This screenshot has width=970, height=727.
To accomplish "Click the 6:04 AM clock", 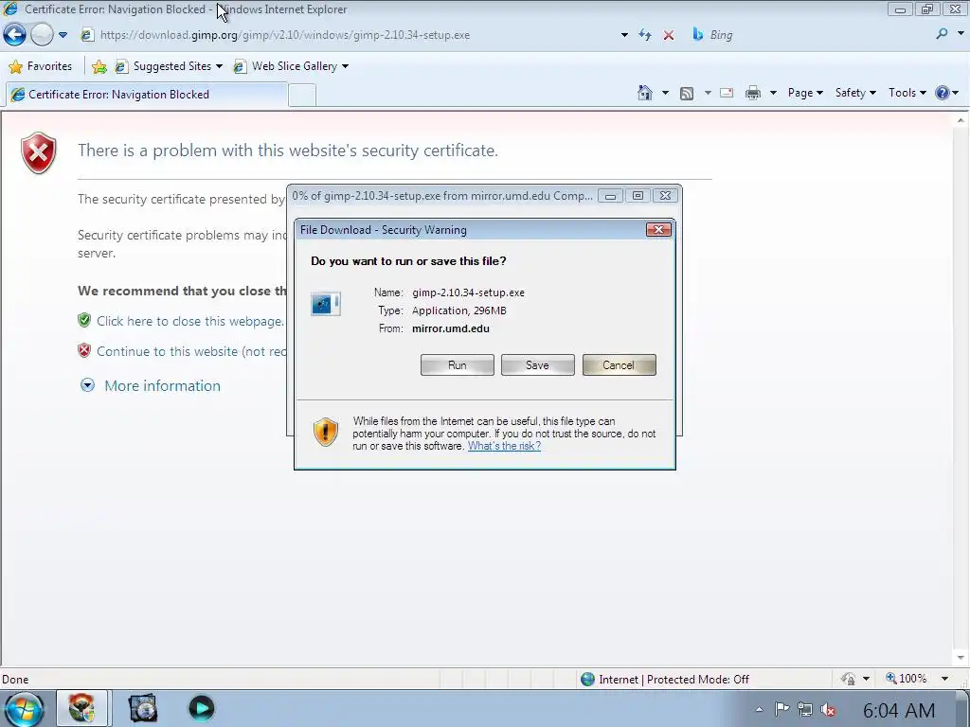I will pos(899,710).
